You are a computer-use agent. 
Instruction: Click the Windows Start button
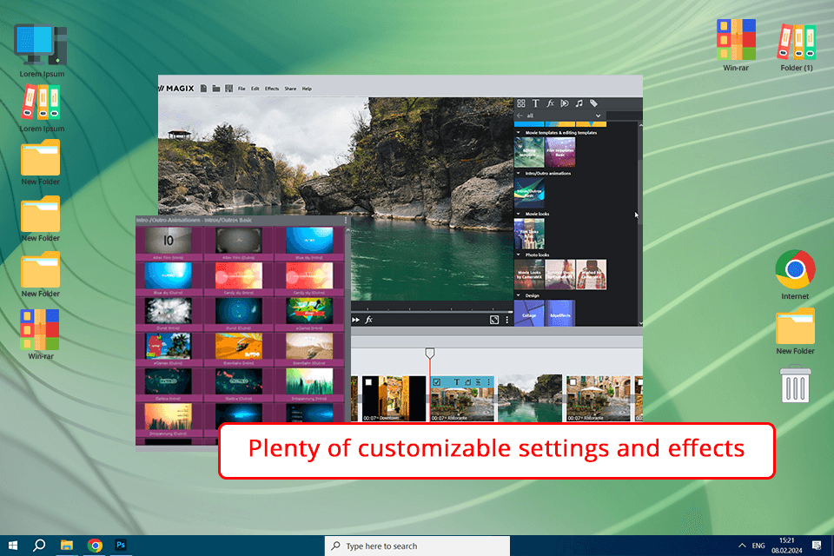pyautogui.click(x=13, y=546)
